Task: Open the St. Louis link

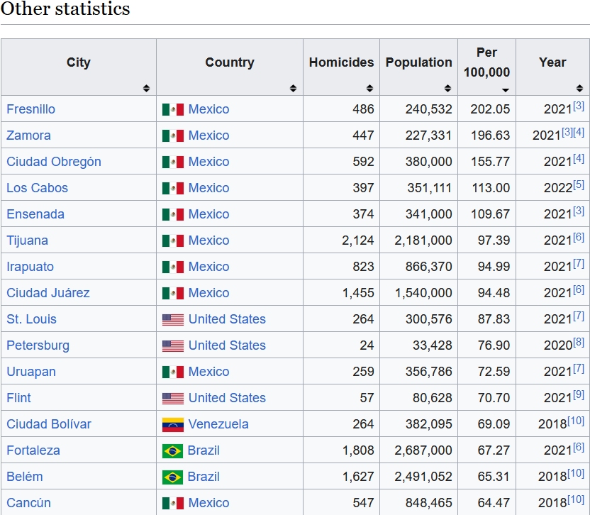Action: tap(32, 319)
